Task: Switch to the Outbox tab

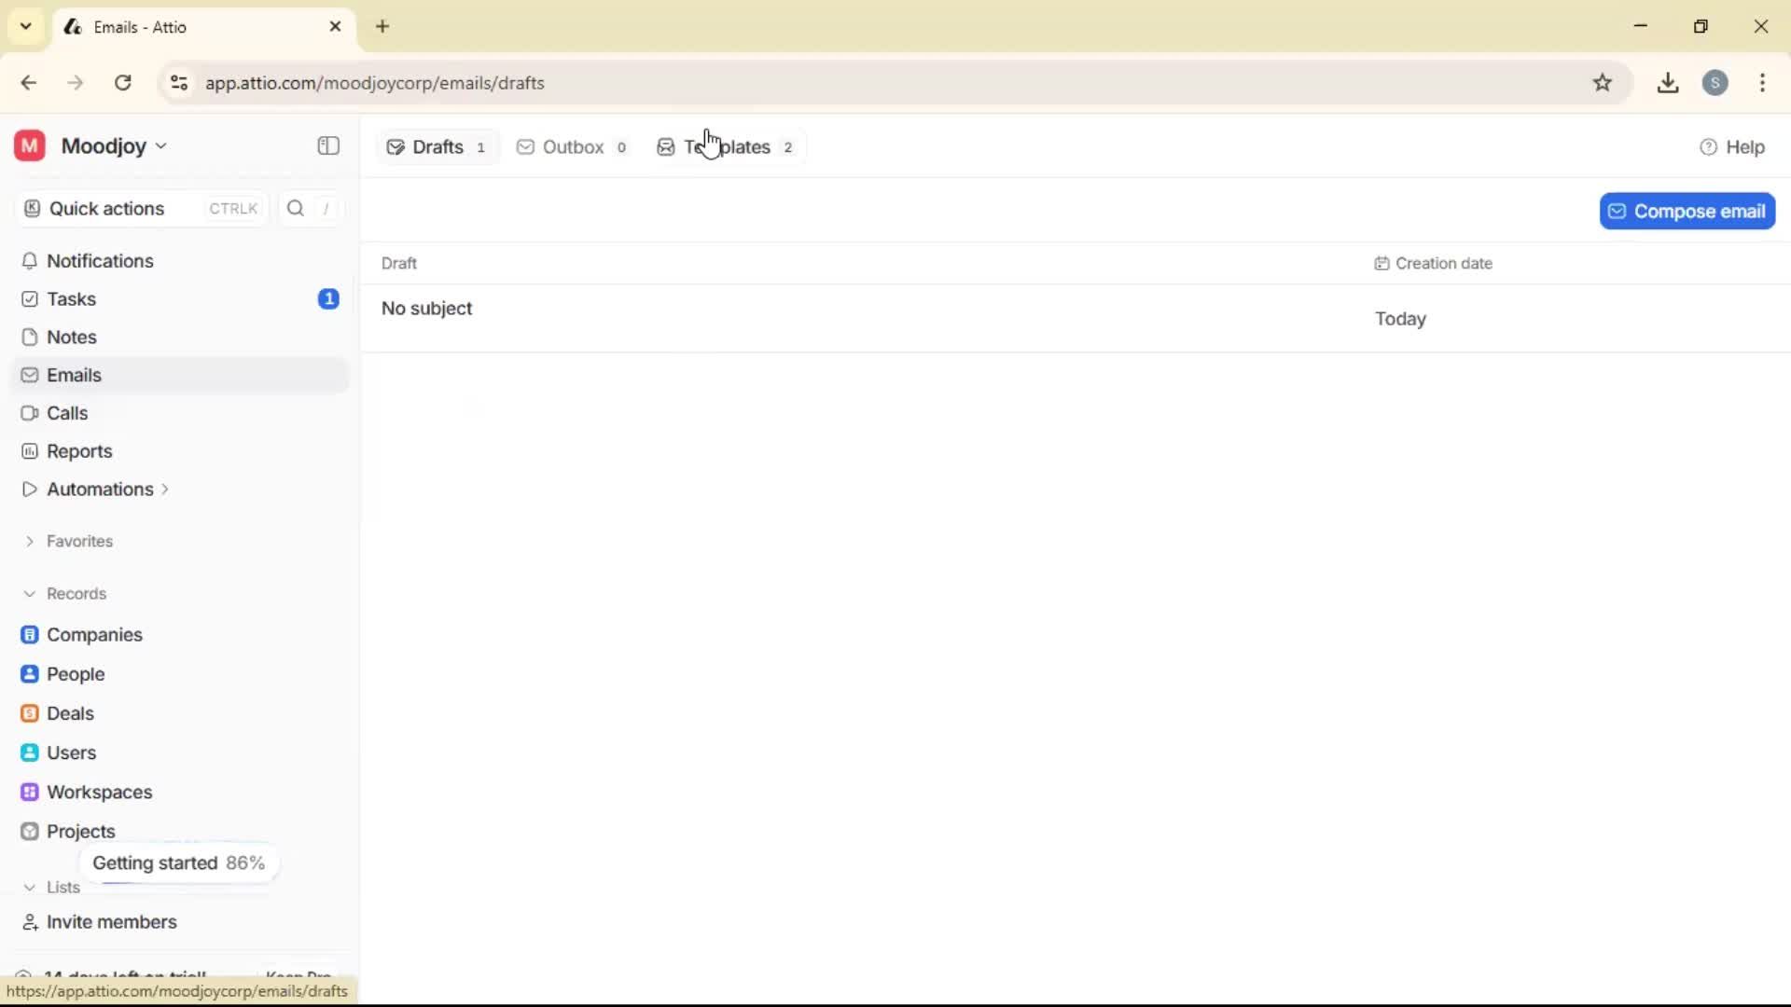Action: click(x=572, y=146)
